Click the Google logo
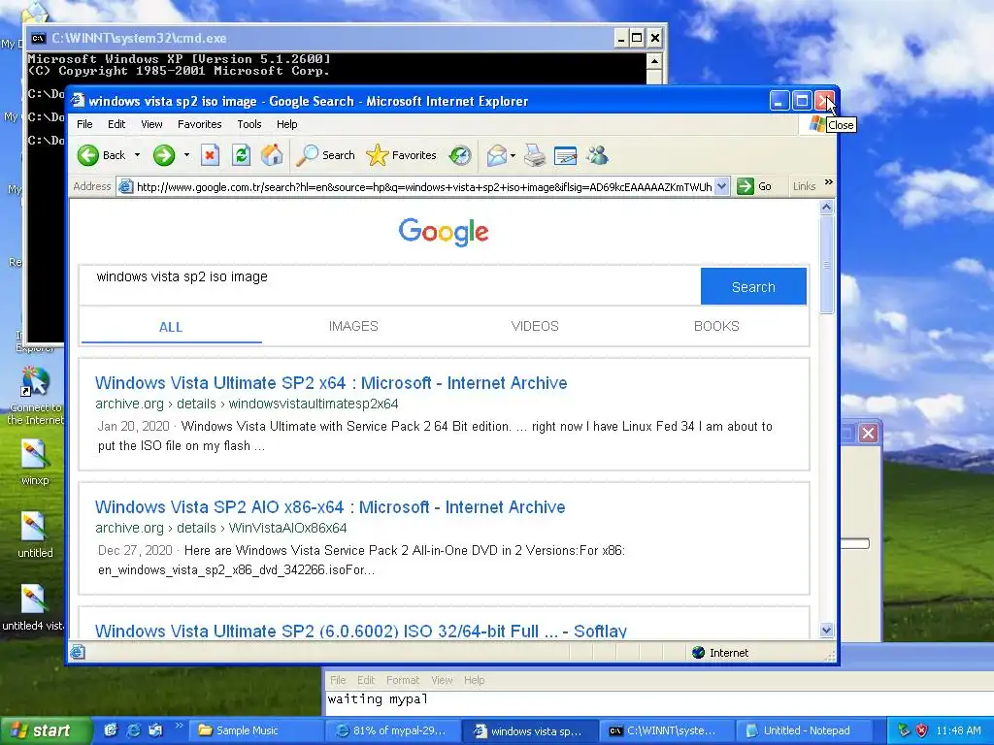Screen dimensions: 994x745 [x=444, y=232]
